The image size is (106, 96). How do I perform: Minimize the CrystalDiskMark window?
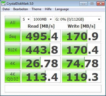[x=83, y=4]
